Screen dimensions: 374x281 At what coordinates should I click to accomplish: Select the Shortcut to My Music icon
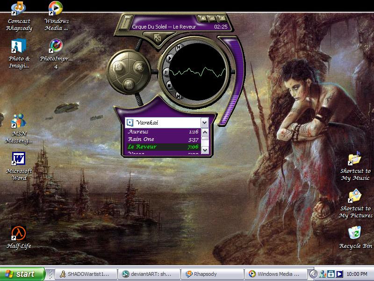[355, 166]
